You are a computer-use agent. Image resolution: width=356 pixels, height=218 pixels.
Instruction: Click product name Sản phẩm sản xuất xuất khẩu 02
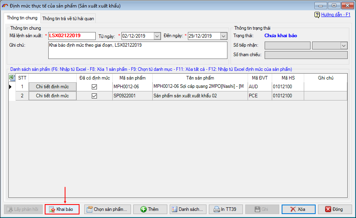200,96
